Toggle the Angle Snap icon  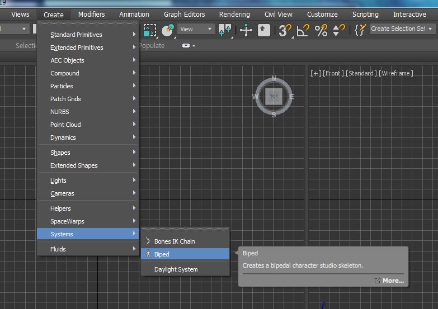coord(303,30)
